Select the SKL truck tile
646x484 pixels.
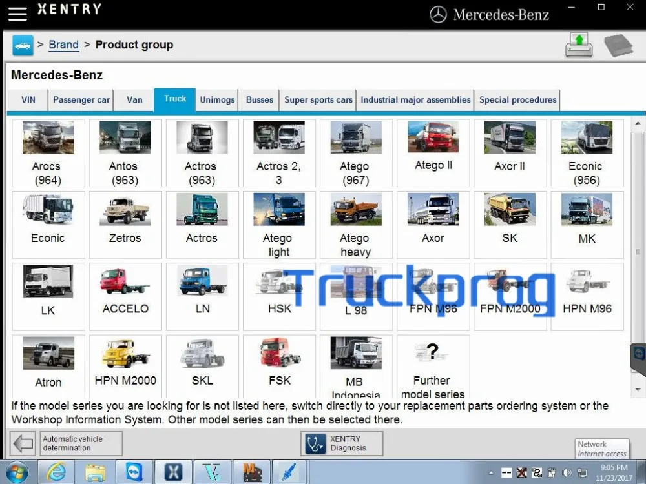coord(202,366)
